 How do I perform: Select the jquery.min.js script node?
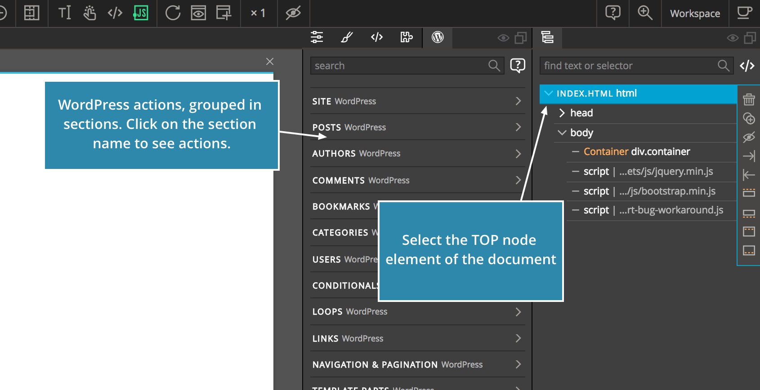click(648, 172)
